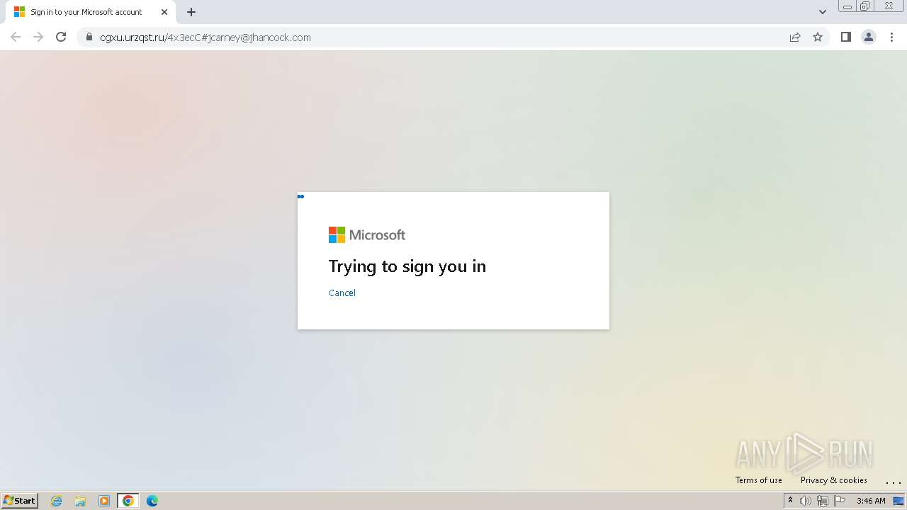Click the footer ellipsis more options

(893, 482)
